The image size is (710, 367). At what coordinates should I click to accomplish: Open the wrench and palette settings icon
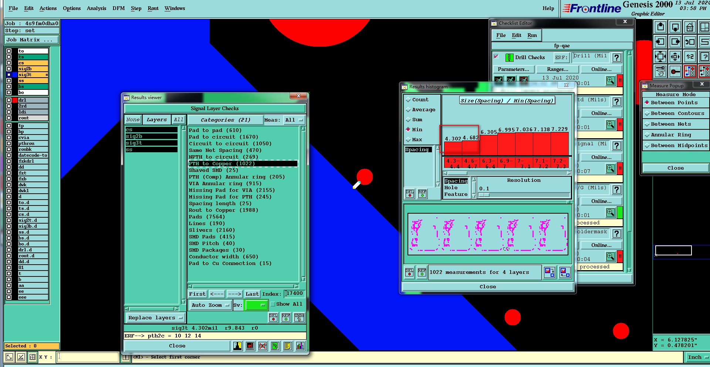[x=660, y=71]
